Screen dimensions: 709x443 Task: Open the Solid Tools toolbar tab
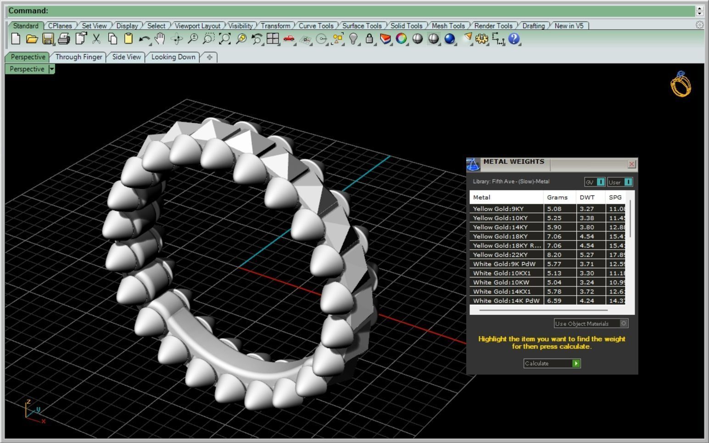(406, 26)
